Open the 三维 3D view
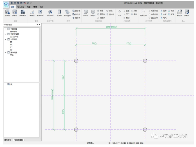The height and width of the screenshot is (147, 196). tap(12, 55)
